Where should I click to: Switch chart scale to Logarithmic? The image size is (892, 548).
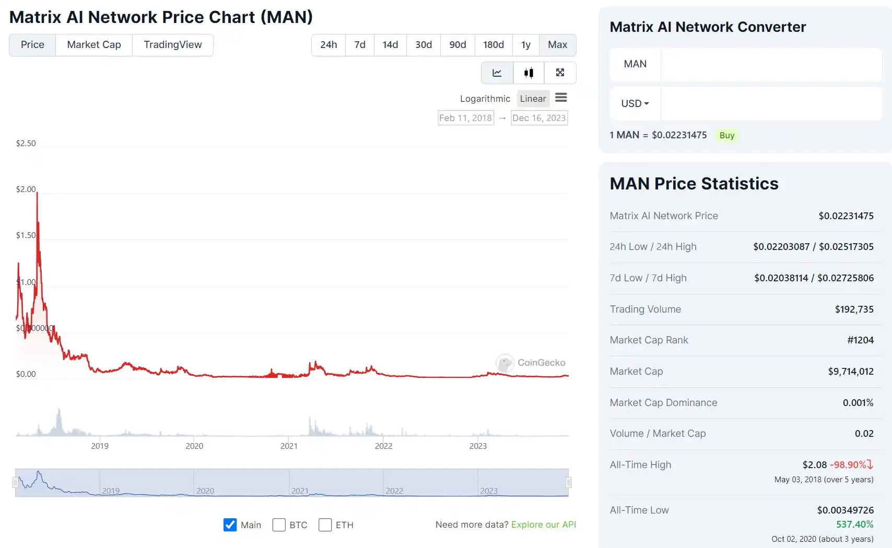click(485, 99)
